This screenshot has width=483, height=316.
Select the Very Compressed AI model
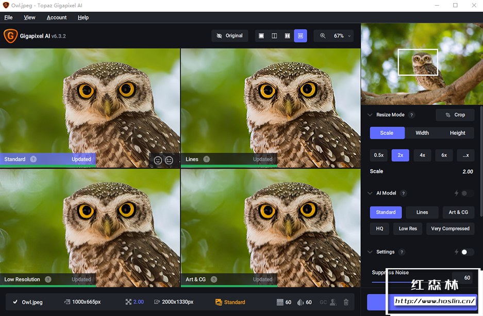(x=451, y=229)
